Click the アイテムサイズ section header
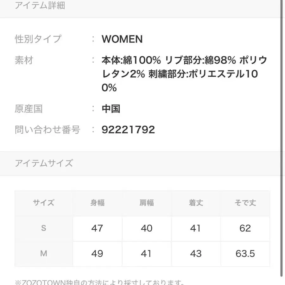 click(x=44, y=163)
